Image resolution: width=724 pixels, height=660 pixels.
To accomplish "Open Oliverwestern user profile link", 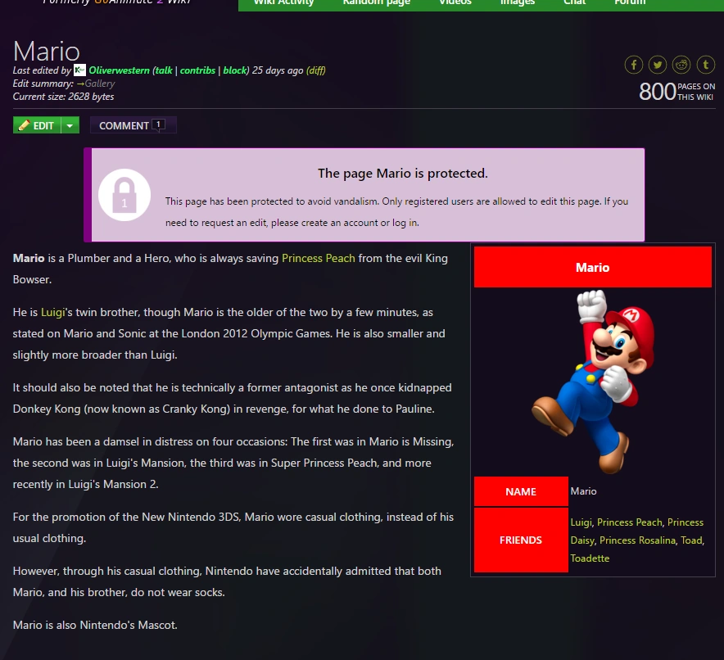I will pos(119,70).
